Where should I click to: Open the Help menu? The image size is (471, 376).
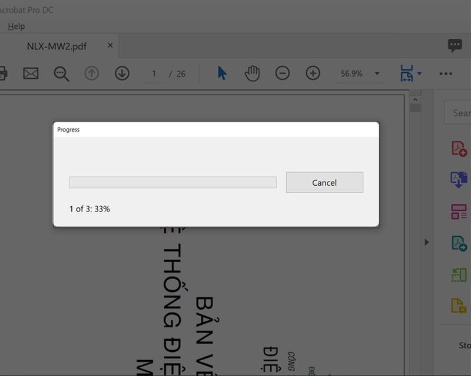16,26
